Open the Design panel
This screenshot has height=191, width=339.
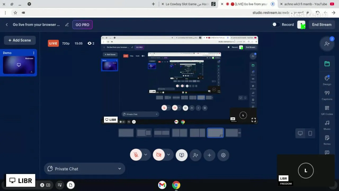(x=327, y=80)
